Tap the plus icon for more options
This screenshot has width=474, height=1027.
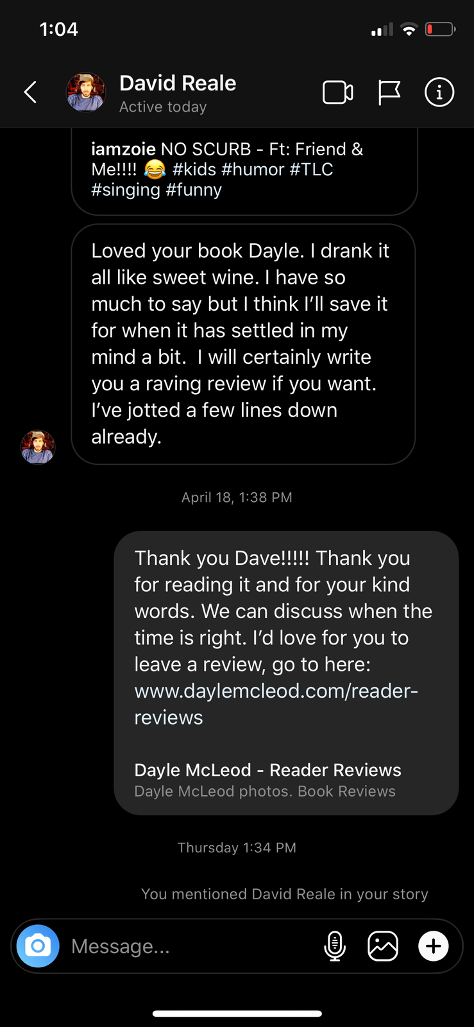tap(434, 946)
